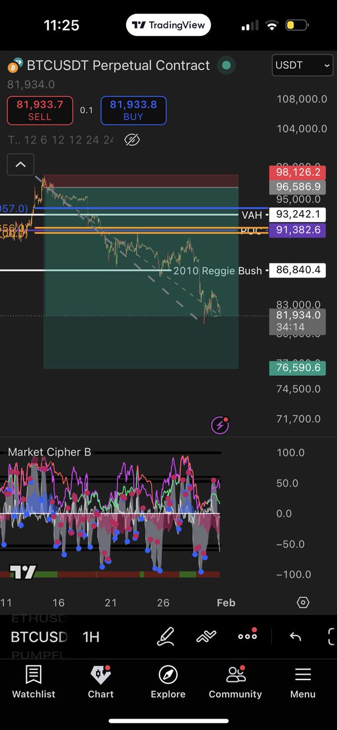Go to the Explore tab
This screenshot has height=730, width=337.
168,682
